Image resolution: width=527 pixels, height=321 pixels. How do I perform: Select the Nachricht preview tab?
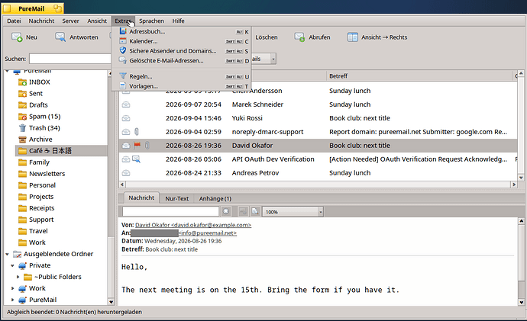pos(141,198)
